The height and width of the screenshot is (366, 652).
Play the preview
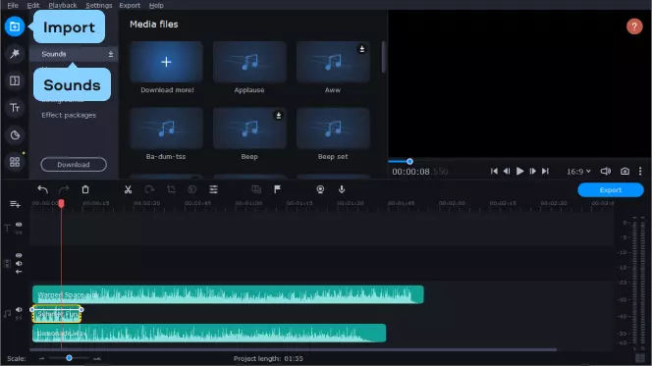pos(519,171)
